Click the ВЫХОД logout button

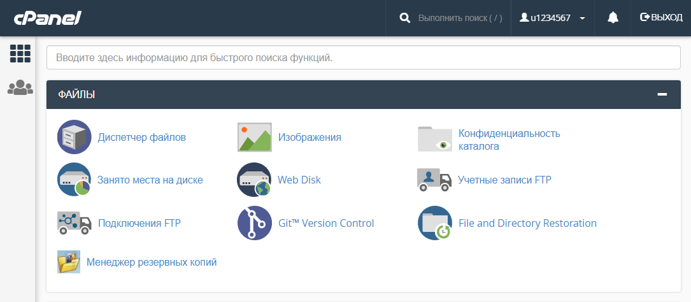pos(661,18)
